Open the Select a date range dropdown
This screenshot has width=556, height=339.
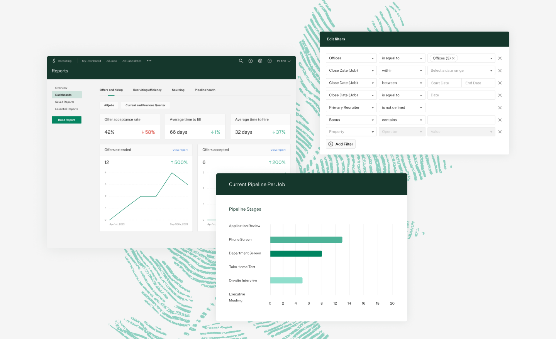(x=461, y=70)
